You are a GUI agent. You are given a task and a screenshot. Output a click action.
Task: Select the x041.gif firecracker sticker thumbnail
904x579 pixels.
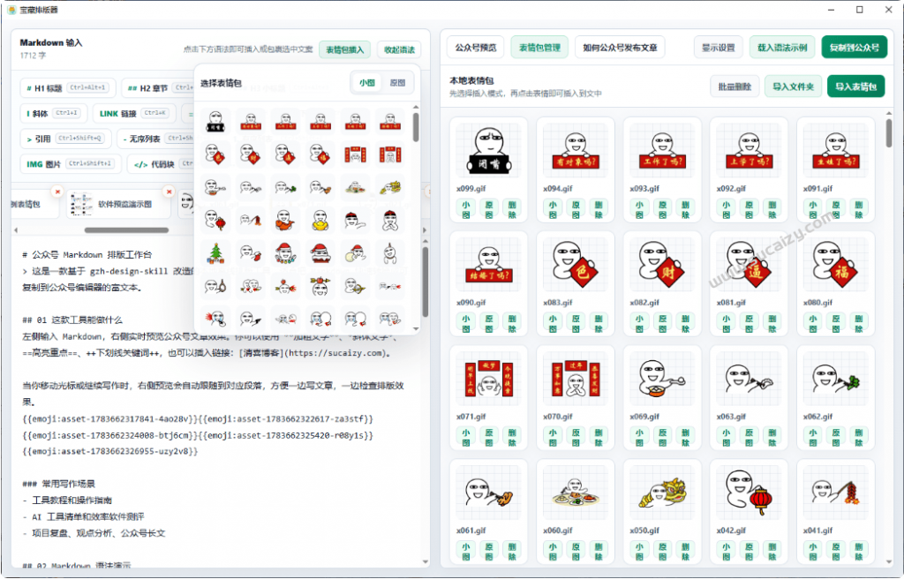tap(835, 493)
